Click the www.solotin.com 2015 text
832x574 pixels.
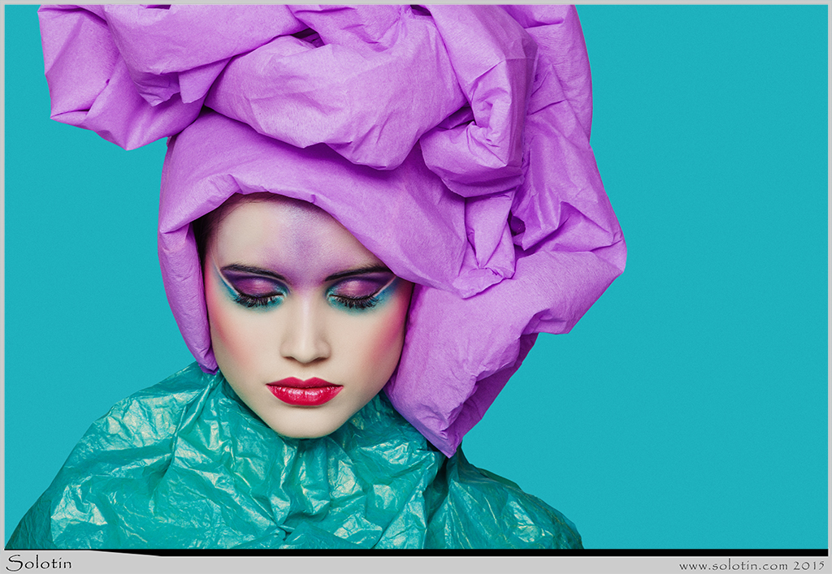pos(752,565)
